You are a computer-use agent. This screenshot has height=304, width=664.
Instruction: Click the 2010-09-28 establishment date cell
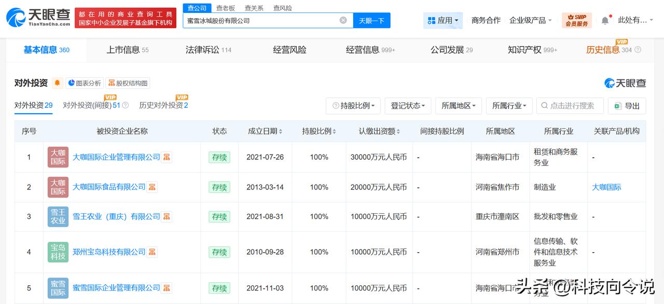pos(265,252)
